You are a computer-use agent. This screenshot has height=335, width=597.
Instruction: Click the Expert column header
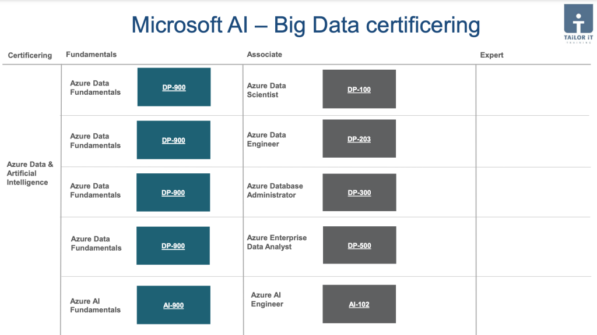pyautogui.click(x=491, y=55)
